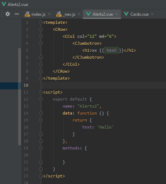Click the 'return' keyword on line 15
The height and width of the screenshot is (184, 166).
pos(80,120)
